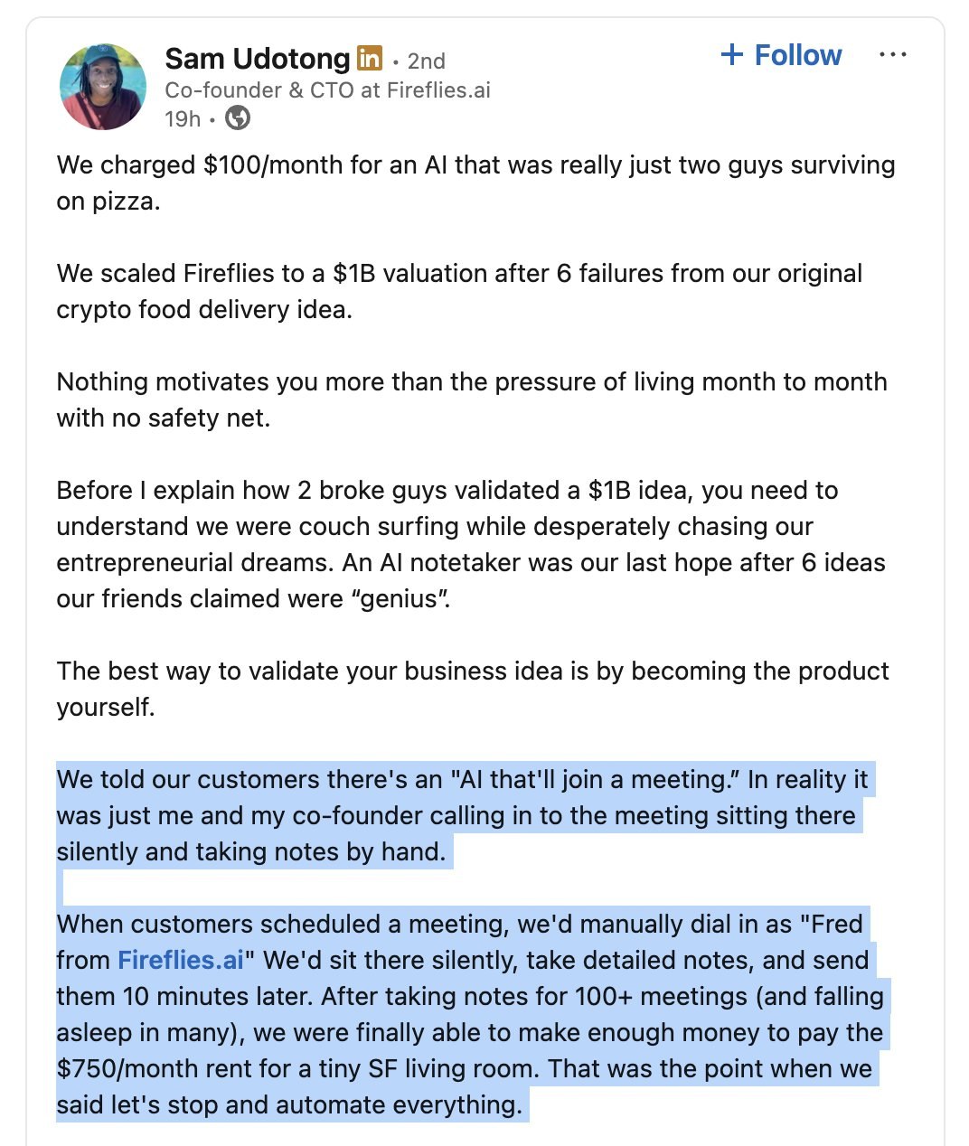This screenshot has height=1146, width=969.
Task: Click the opening line about $100/month AI
Action: point(452,164)
